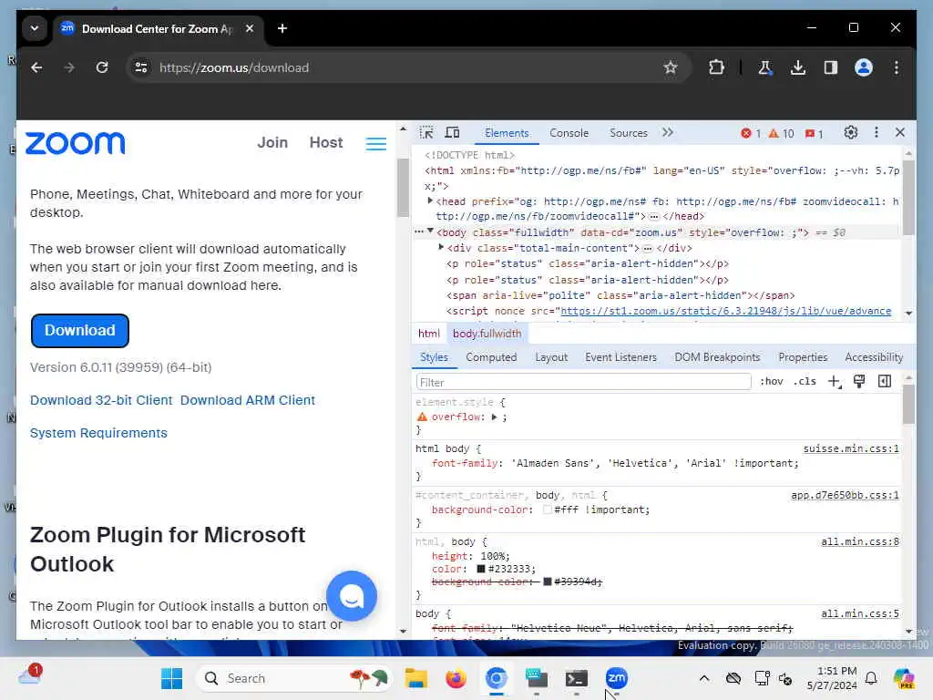
Task: Bookmark this page with the star icon
Action: 671,67
